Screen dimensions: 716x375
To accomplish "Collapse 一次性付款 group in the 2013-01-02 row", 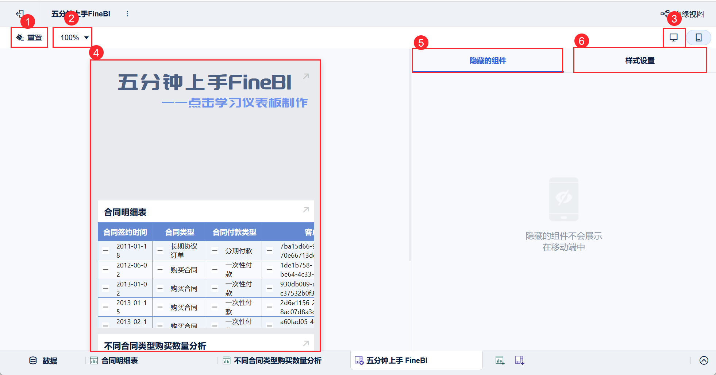I will 215,289.
